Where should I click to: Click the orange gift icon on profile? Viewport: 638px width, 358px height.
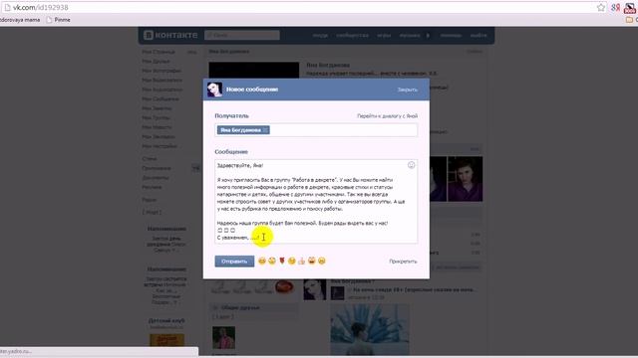[x=284, y=287]
